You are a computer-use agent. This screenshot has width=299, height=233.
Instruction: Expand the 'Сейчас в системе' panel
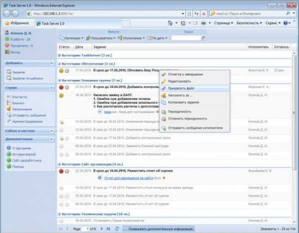pos(51,131)
